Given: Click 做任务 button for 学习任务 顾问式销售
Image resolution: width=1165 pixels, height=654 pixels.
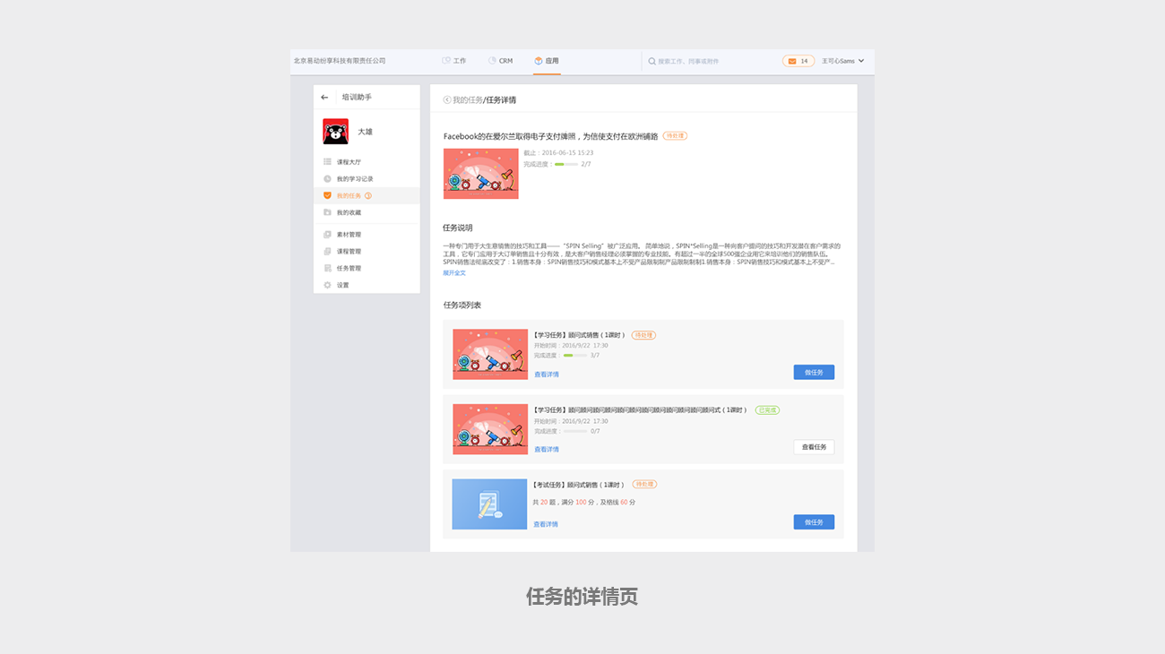Looking at the screenshot, I should [814, 372].
